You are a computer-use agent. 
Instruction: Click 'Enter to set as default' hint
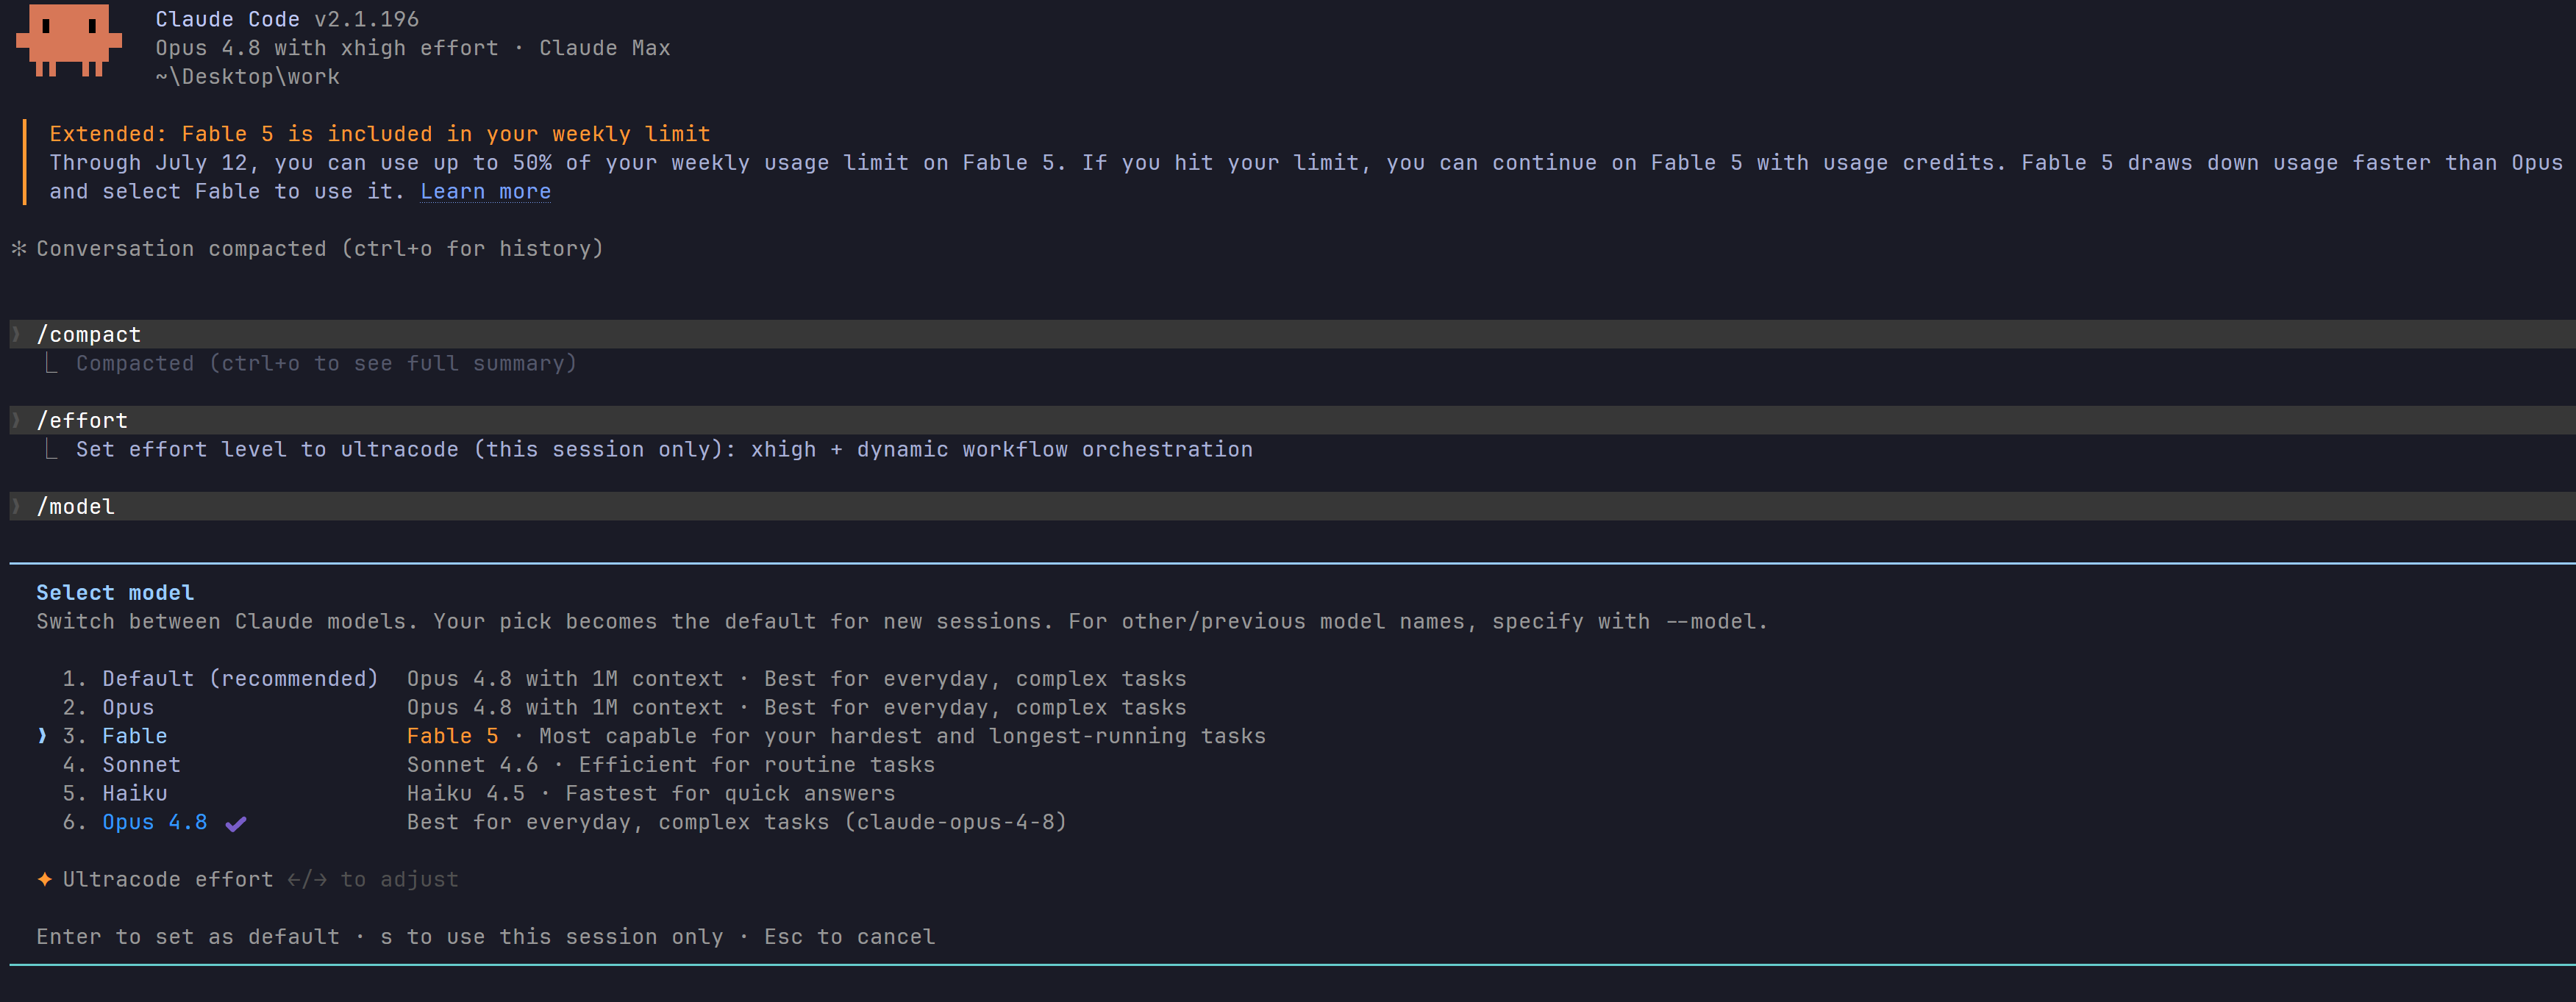click(x=188, y=936)
